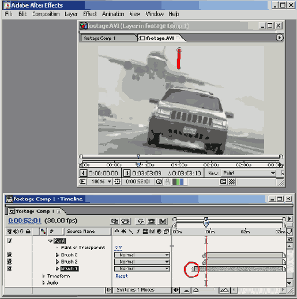The width and height of the screenshot is (297, 299).
Task: Click the show last snapshot icon
Action: 168,181
